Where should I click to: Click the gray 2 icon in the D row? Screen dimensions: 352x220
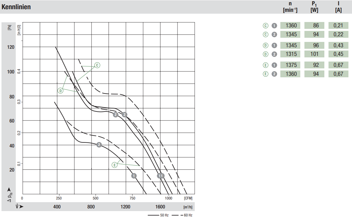coord(274,54)
